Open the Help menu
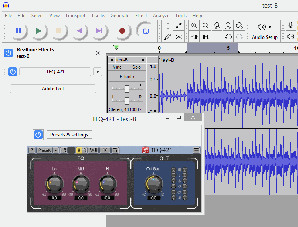Viewport: 298px width, 227px height. (x=197, y=16)
